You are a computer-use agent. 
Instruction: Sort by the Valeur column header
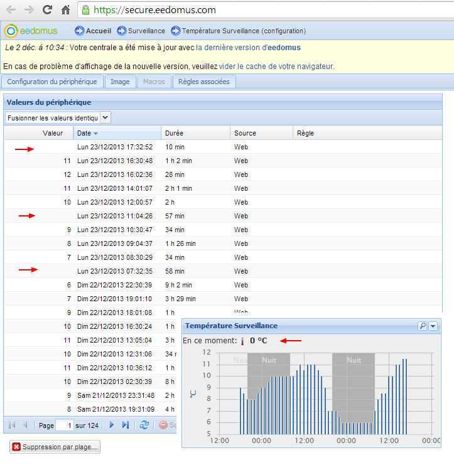(x=38, y=133)
